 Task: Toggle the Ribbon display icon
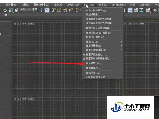point(130,10)
